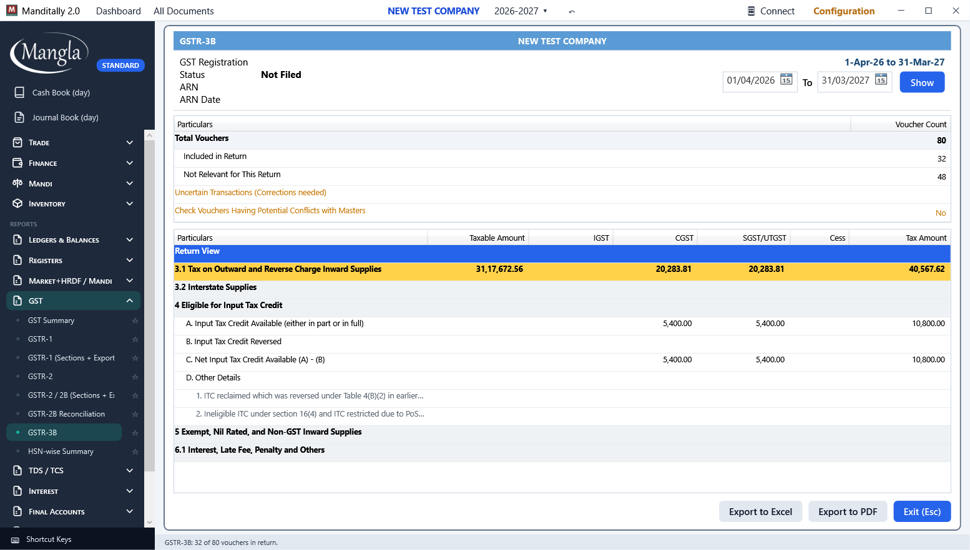The width and height of the screenshot is (970, 550).
Task: Open calendar picker for the from date
Action: coord(786,79)
